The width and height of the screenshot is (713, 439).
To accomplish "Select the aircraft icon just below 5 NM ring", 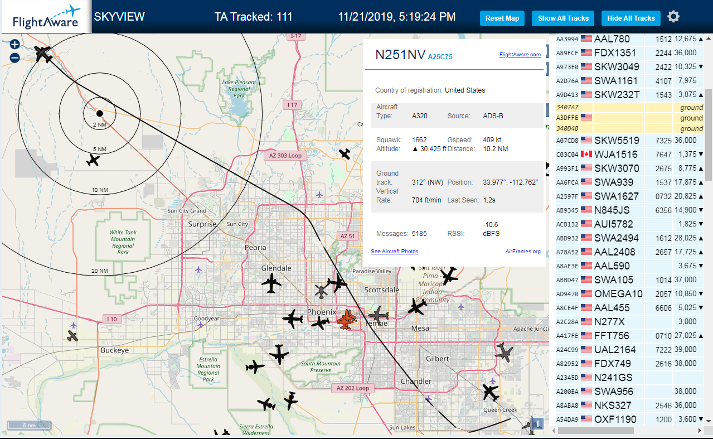I will (94, 161).
